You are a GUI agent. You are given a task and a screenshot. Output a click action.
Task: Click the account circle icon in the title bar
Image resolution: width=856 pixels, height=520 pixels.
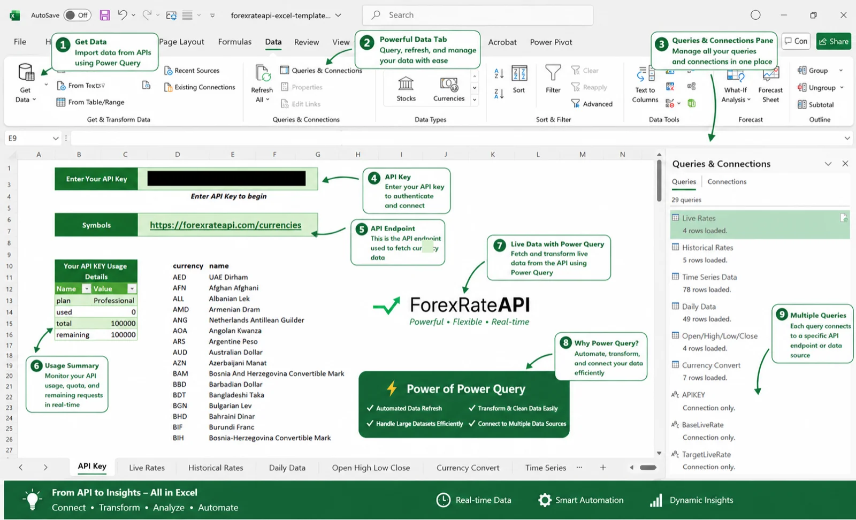755,15
